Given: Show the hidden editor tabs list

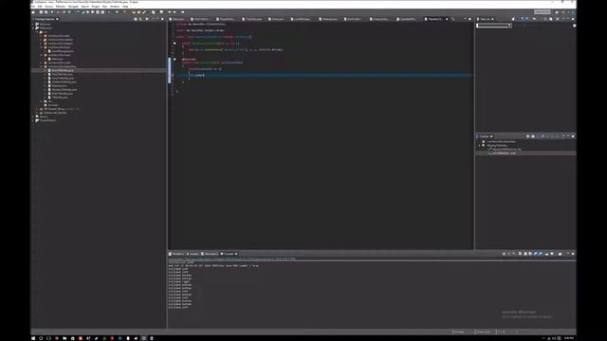Looking at the screenshot, I should click(452, 19).
